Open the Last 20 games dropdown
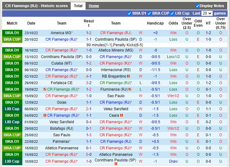The width and height of the screenshot is (230, 167). pos(207,13)
